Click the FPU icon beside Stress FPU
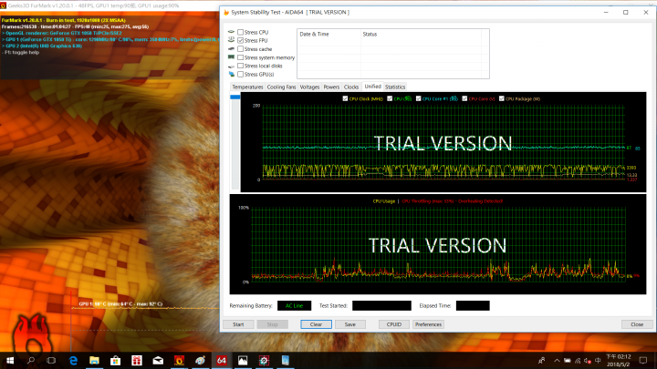The width and height of the screenshot is (657, 369). [231, 40]
